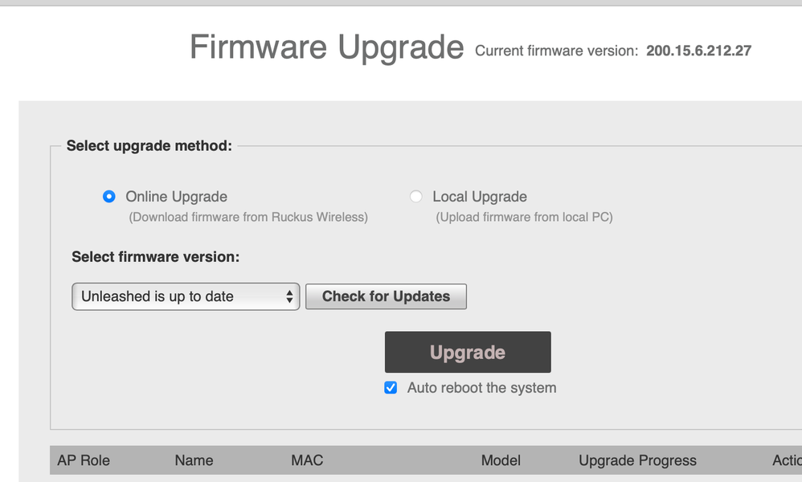Click the MAC column header
Screen dimensions: 802x482
[307, 460]
